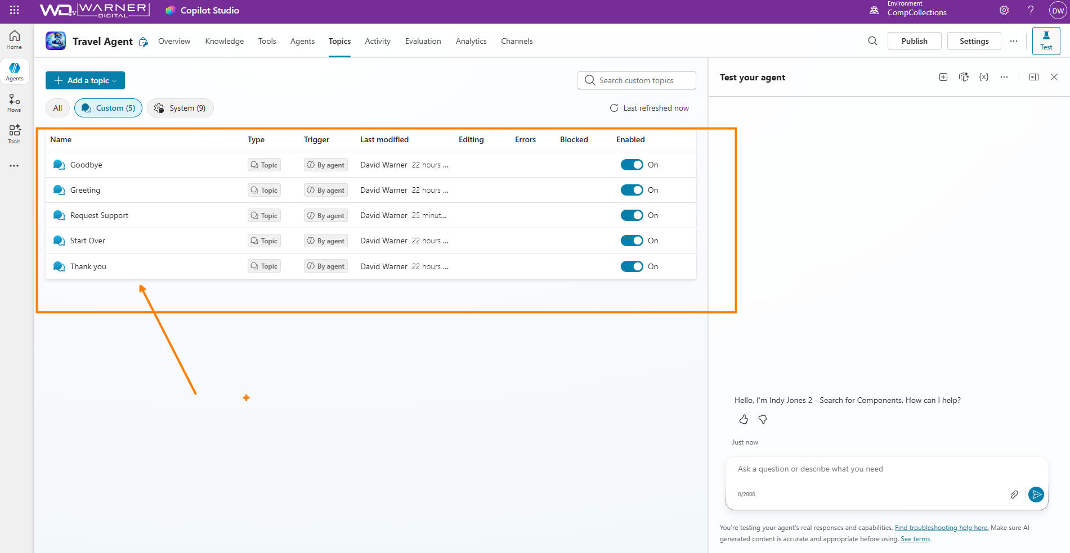The width and height of the screenshot is (1070, 553).
Task: Expand the Add a topic dropdown
Action: [x=85, y=80]
